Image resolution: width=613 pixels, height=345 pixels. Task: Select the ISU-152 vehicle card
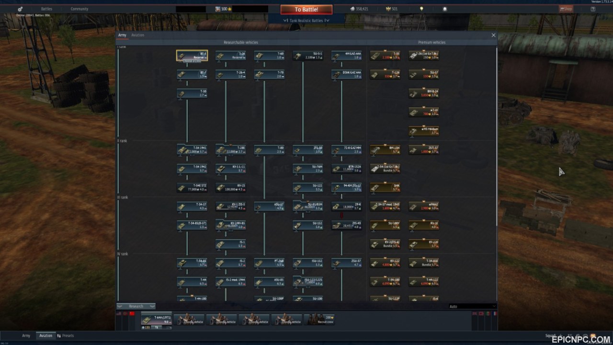pos(308,263)
